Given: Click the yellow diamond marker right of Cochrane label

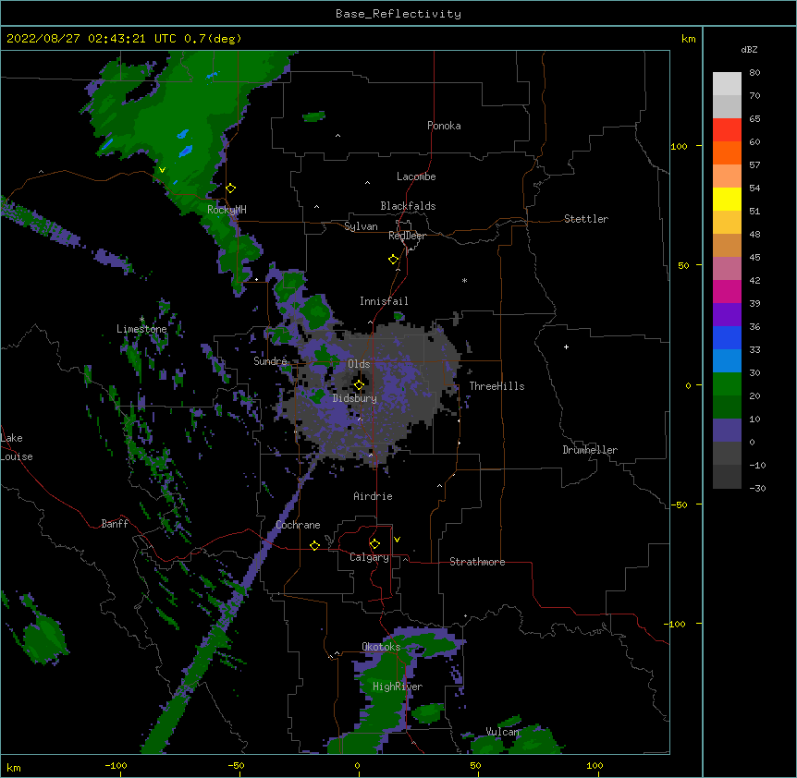Looking at the screenshot, I should [x=315, y=545].
